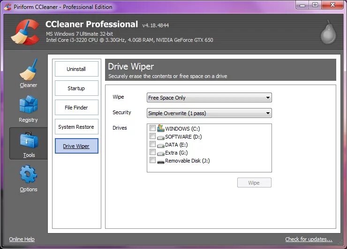
Task: Open the Cleaner section broom icon
Action: tap(28, 70)
